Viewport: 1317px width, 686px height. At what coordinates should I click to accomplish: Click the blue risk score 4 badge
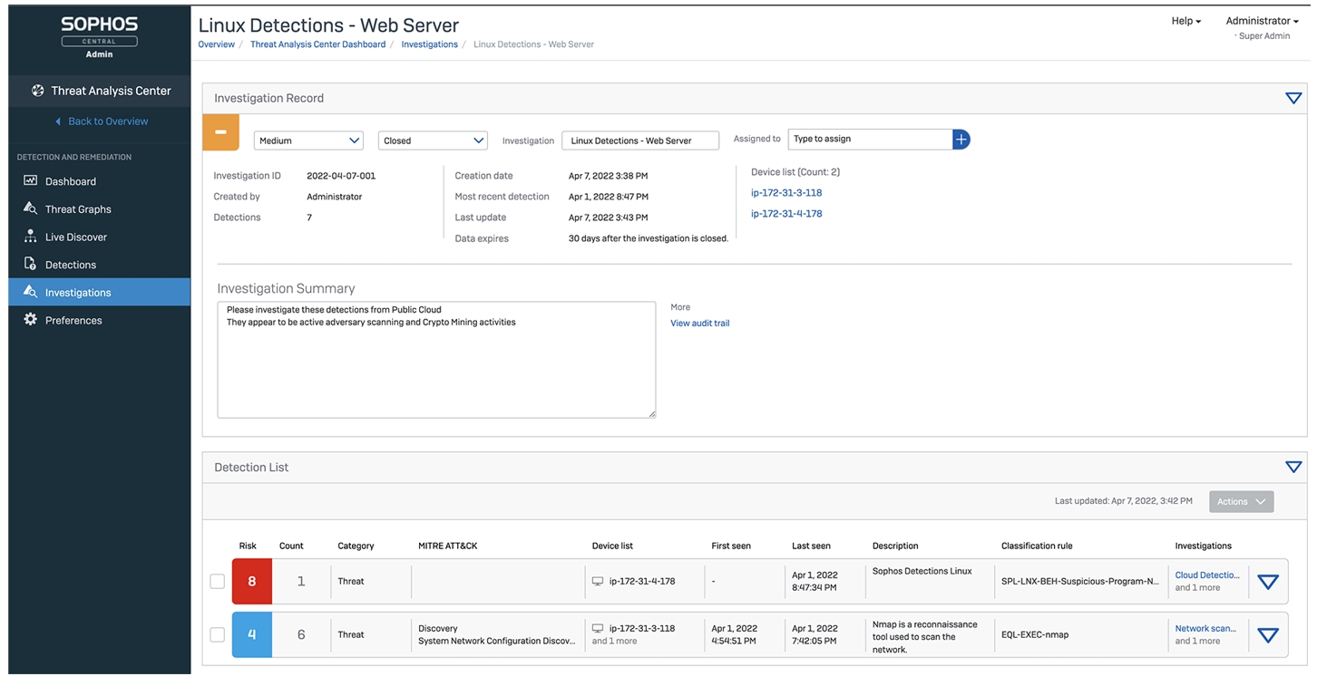252,634
